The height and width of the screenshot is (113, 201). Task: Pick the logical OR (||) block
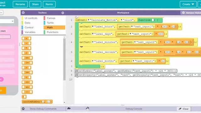[x=27, y=92]
